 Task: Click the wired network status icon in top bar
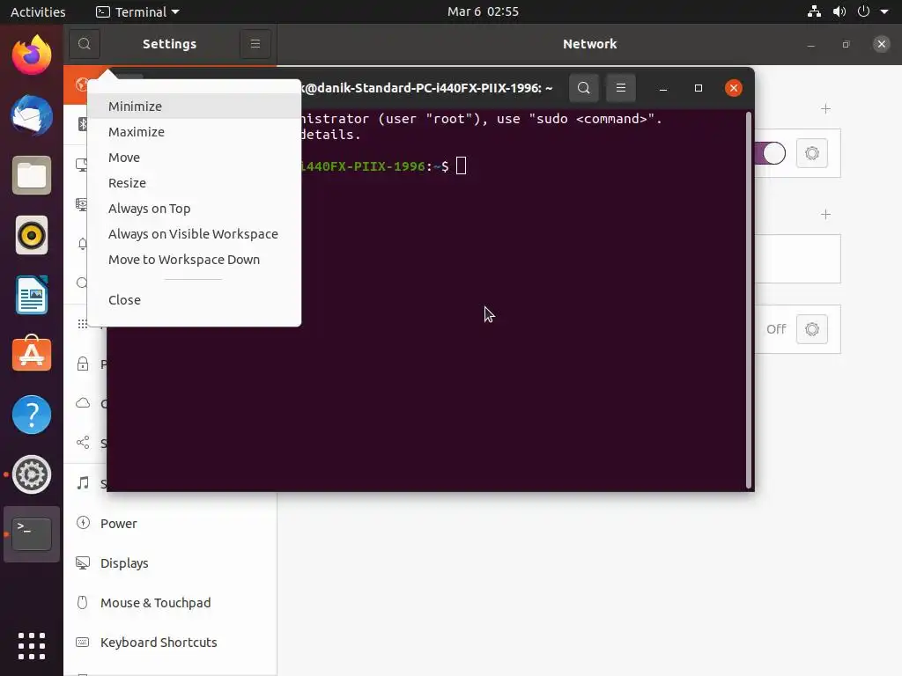tap(814, 11)
